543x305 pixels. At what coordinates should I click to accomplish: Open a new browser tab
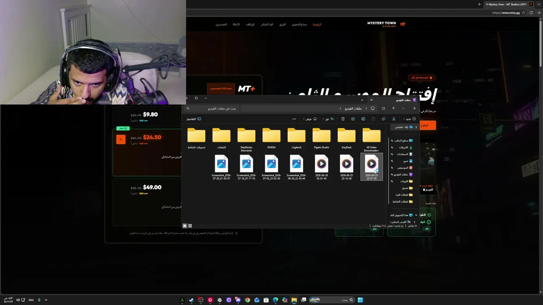click(x=479, y=4)
